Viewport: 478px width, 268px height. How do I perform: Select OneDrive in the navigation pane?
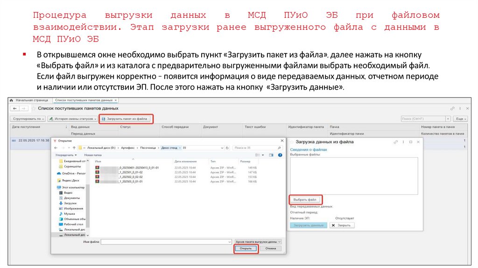pyautogui.click(x=71, y=174)
